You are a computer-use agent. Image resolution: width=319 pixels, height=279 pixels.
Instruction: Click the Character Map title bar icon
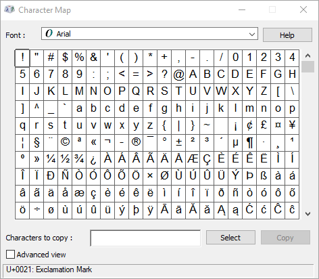click(x=9, y=9)
